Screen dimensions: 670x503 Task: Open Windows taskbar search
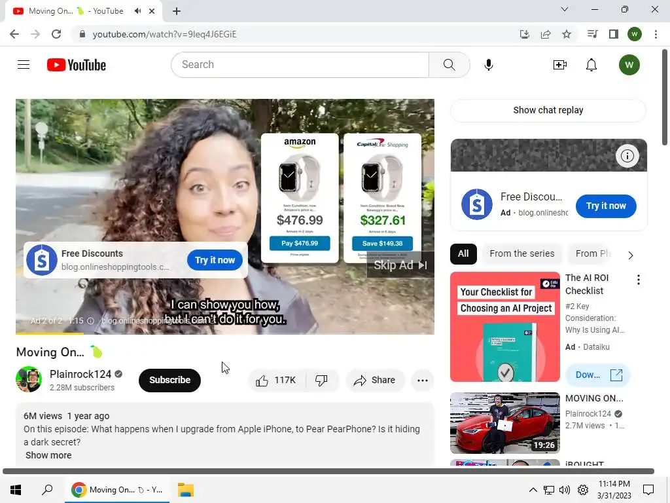coord(47,490)
